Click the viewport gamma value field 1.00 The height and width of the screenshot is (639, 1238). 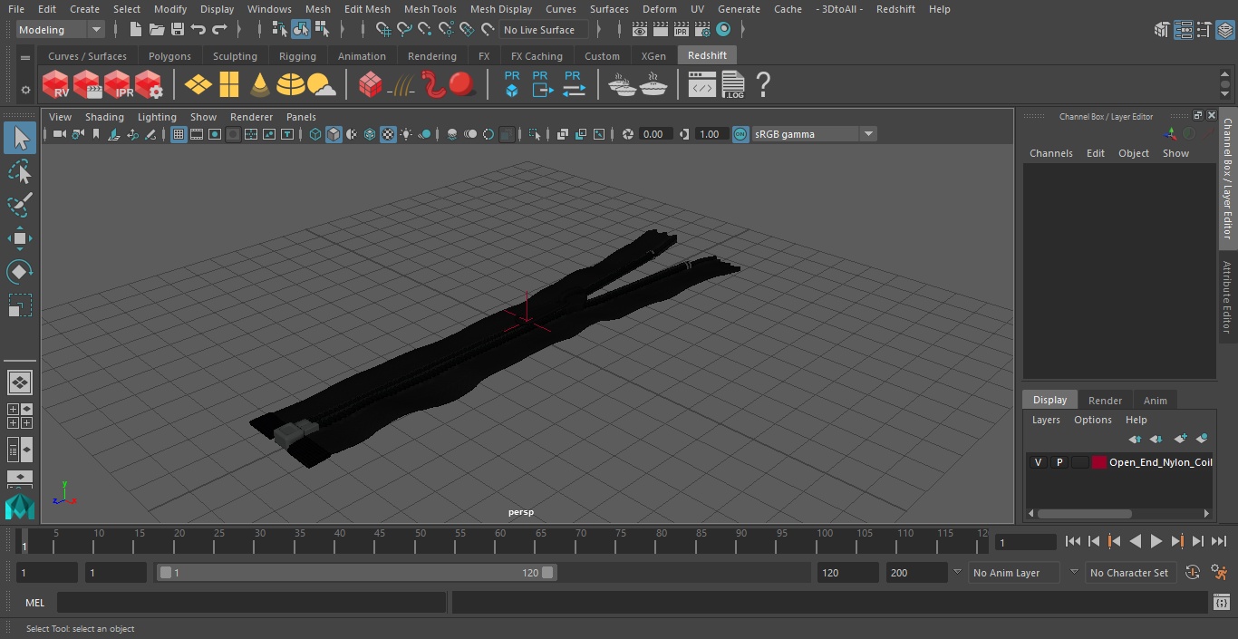pyautogui.click(x=710, y=134)
